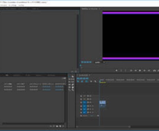Click the timeline blue playhead timecode
Screen dimensions: 159x131
(x=83, y=79)
